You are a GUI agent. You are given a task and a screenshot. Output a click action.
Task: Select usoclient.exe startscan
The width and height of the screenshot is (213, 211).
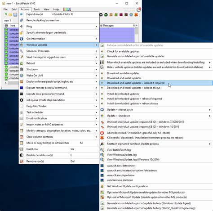click(x=120, y=180)
